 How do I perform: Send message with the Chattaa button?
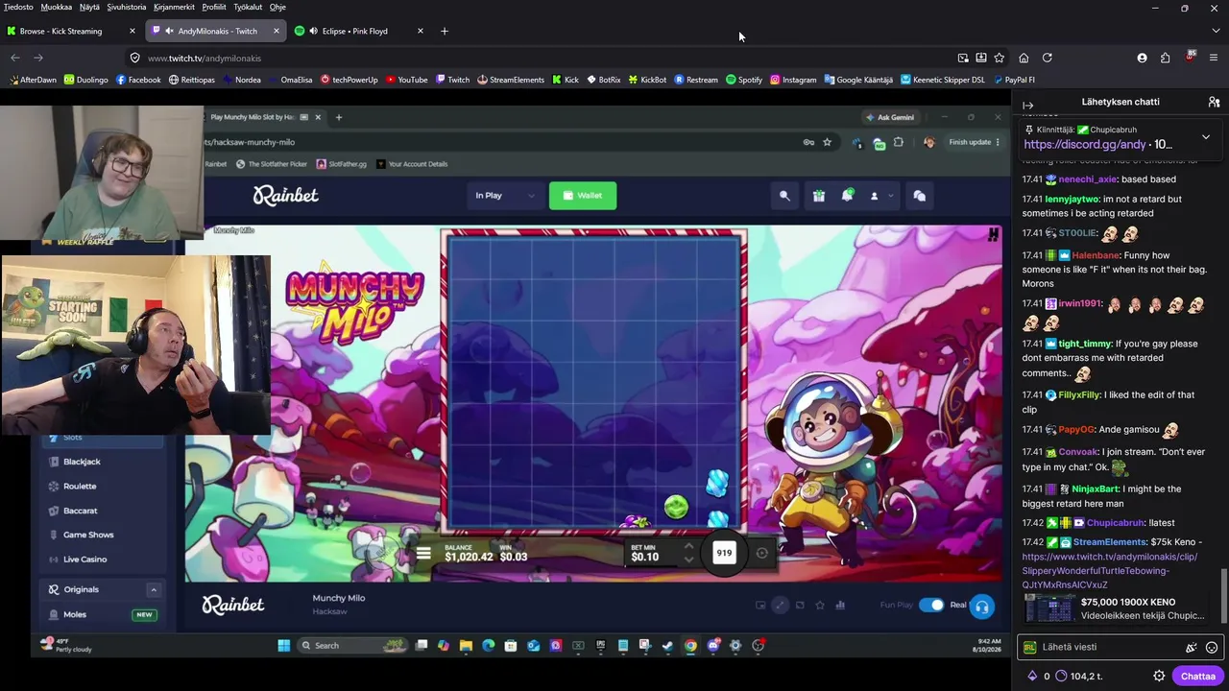click(1197, 676)
